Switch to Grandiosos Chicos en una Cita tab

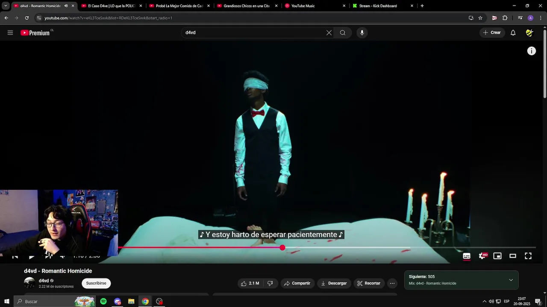pyautogui.click(x=247, y=6)
